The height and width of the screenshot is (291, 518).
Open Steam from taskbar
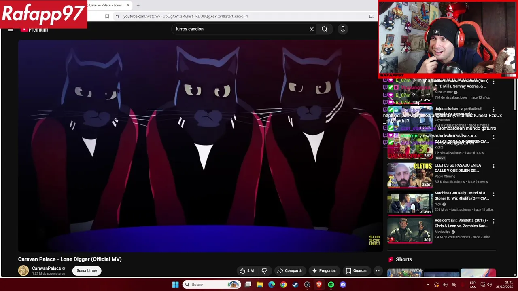(295, 285)
